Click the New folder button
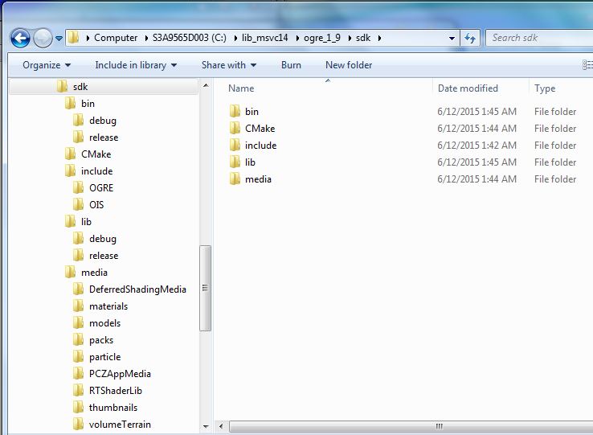Viewport: 593px width, 435px height. 349,65
